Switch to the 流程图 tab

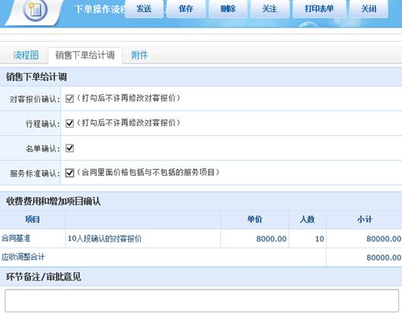[26, 55]
